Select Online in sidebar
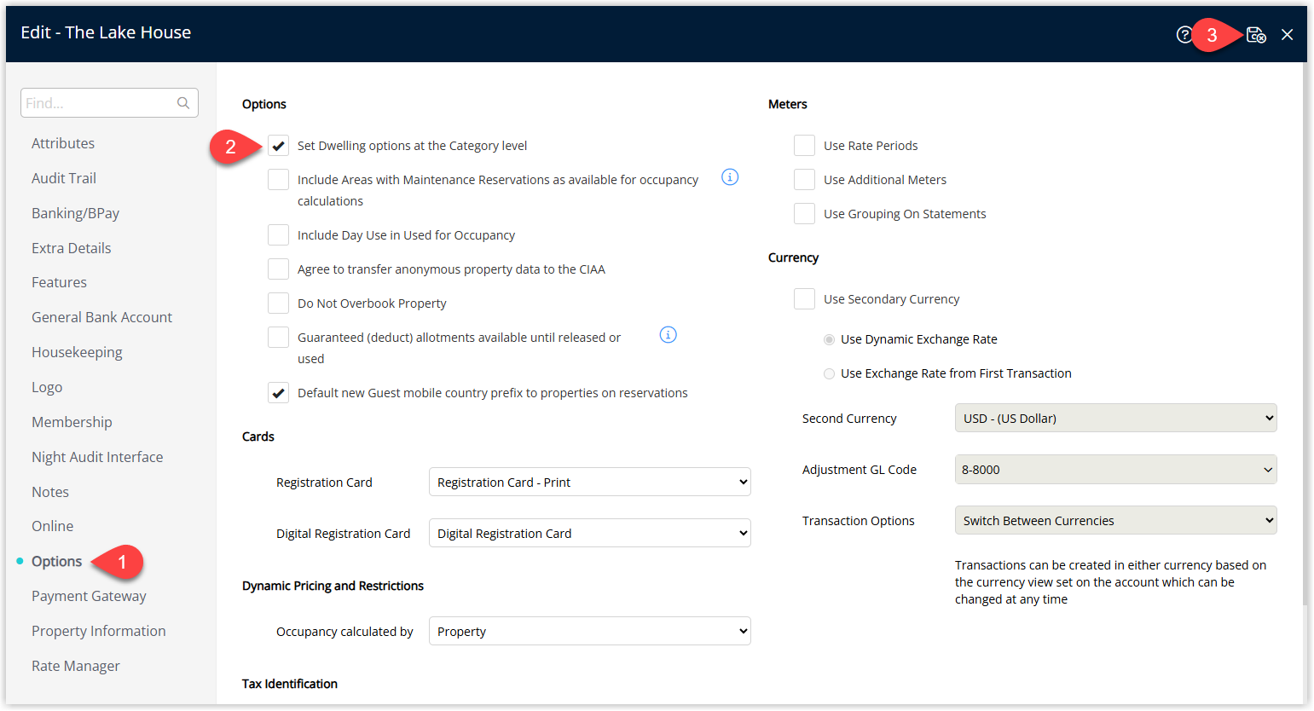Image resolution: width=1314 pixels, height=711 pixels. [52, 526]
